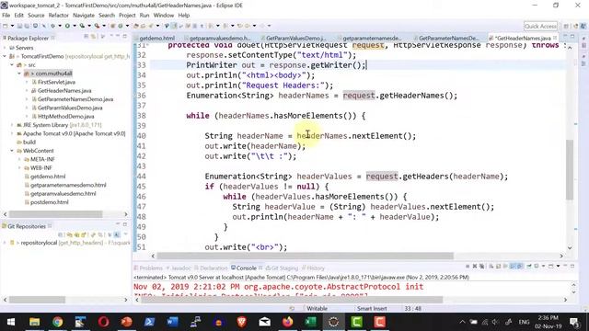Click the Open Perspective icon near Quick Access
Viewport: 589px width, 331px height.
(x=566, y=26)
